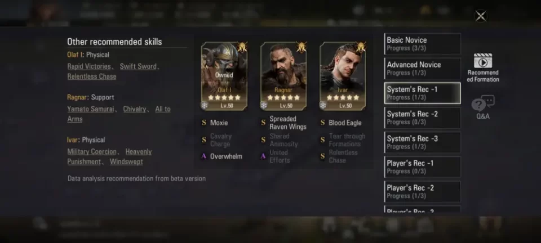Click the S-rank icon beside Moxie
The width and height of the screenshot is (541, 243).
[x=204, y=123]
